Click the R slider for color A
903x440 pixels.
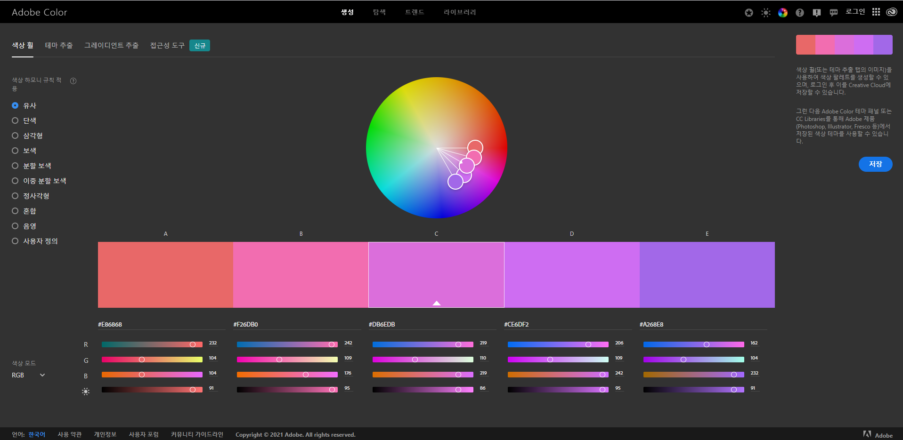point(152,344)
